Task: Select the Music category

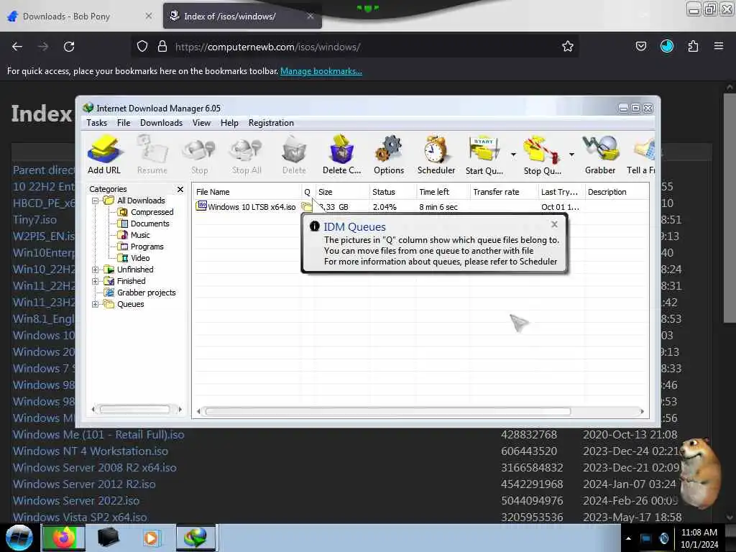Action: pos(134,235)
